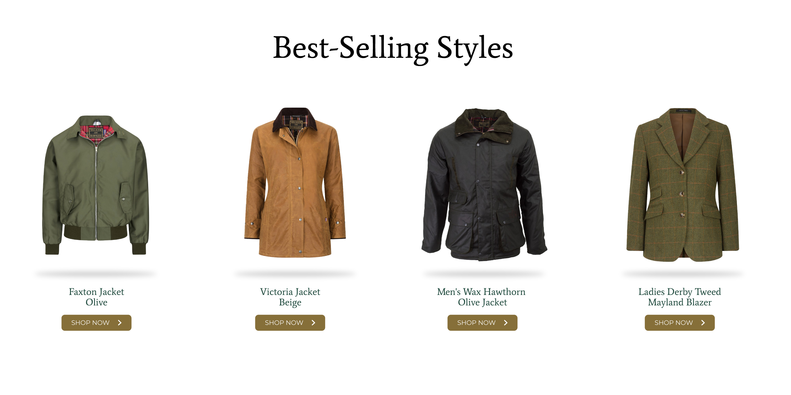Image resolution: width=791 pixels, height=395 pixels.
Task: Open the Victoria Jacket Beige title link
Action: tap(290, 297)
